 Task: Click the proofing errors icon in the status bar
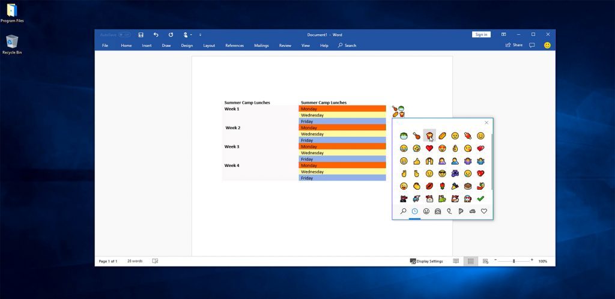(x=155, y=261)
